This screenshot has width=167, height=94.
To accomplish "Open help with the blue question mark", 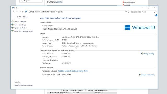I will point(156,15).
